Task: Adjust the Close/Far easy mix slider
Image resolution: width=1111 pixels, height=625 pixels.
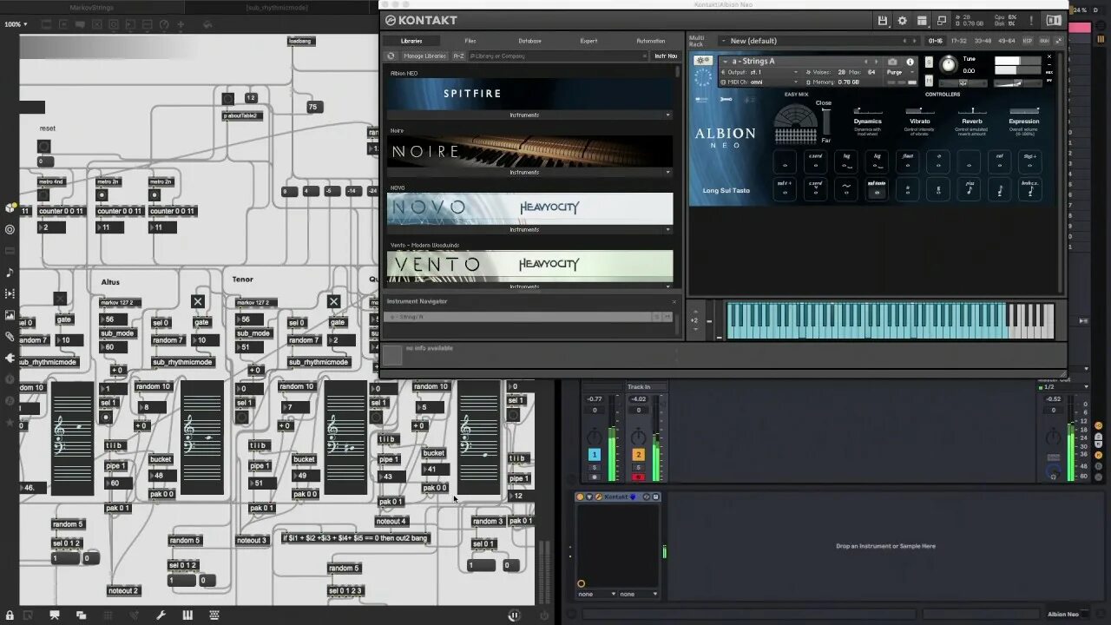Action: [x=825, y=122]
